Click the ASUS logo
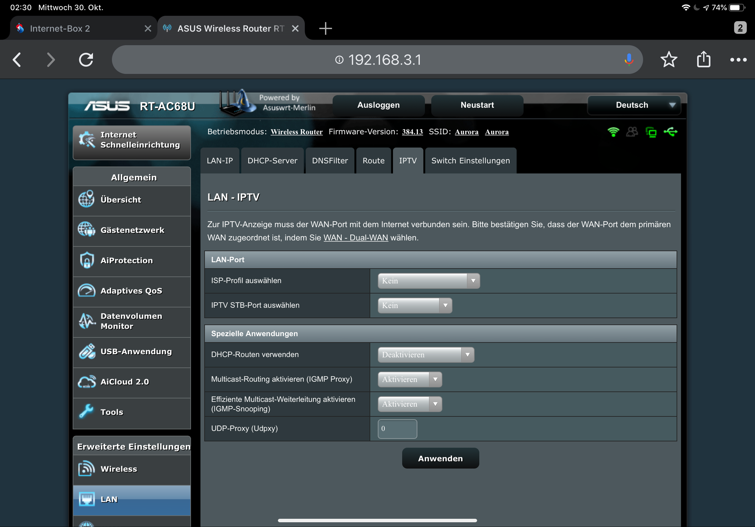 pyautogui.click(x=107, y=106)
